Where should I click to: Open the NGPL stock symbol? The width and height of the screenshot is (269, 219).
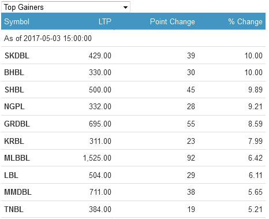click(14, 106)
